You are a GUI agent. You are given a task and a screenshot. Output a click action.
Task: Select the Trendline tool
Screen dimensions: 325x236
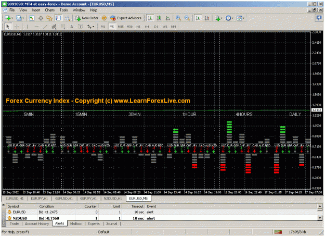click(x=45, y=27)
